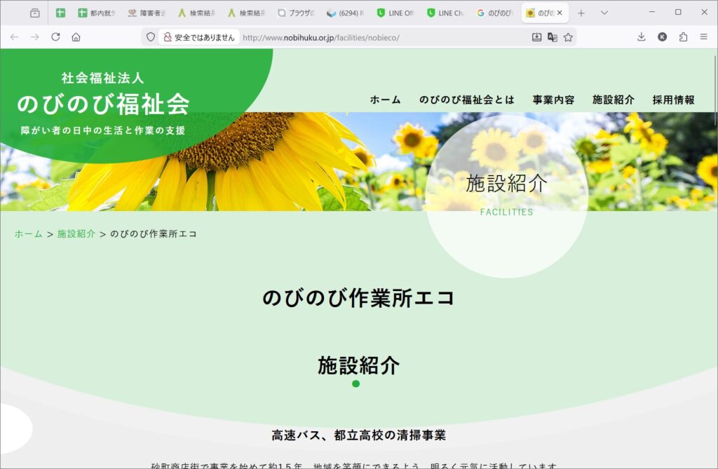Open 採用情報 in the site navigation
The image size is (718, 469).
[x=673, y=100]
